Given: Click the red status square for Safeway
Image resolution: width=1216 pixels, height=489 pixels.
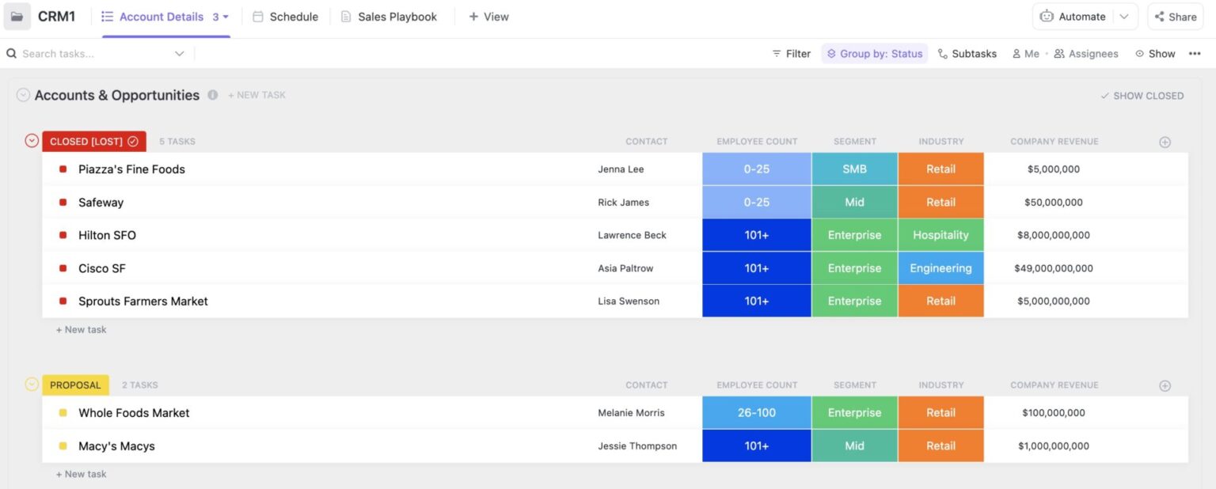Looking at the screenshot, I should click(x=62, y=202).
